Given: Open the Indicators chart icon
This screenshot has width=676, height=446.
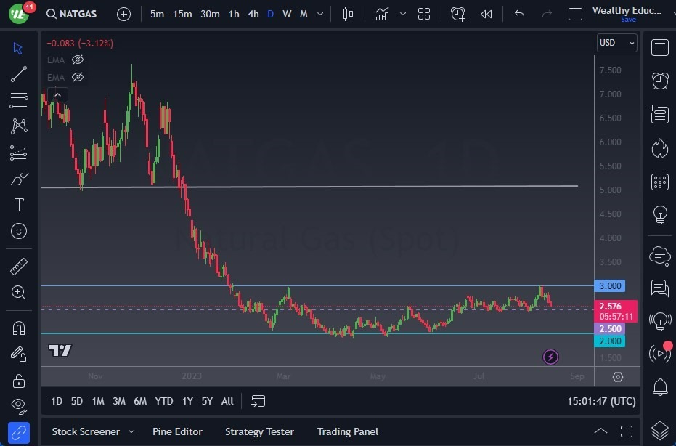Looking at the screenshot, I should (382, 15).
